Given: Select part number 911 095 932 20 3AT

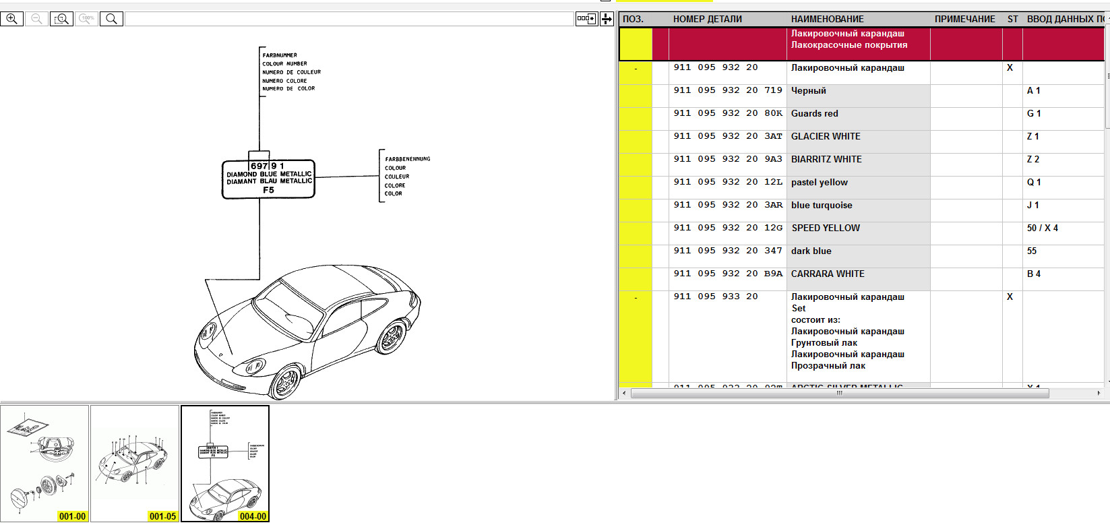Looking at the screenshot, I should tap(728, 136).
